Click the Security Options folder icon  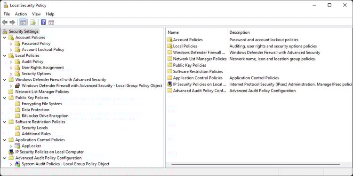click(x=17, y=74)
